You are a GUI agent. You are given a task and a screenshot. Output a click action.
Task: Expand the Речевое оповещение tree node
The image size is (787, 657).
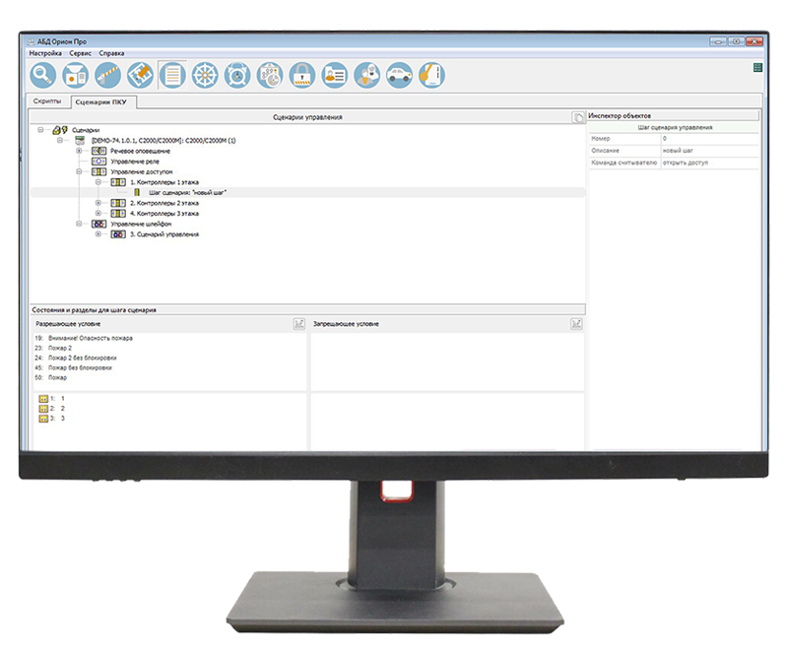tap(79, 151)
